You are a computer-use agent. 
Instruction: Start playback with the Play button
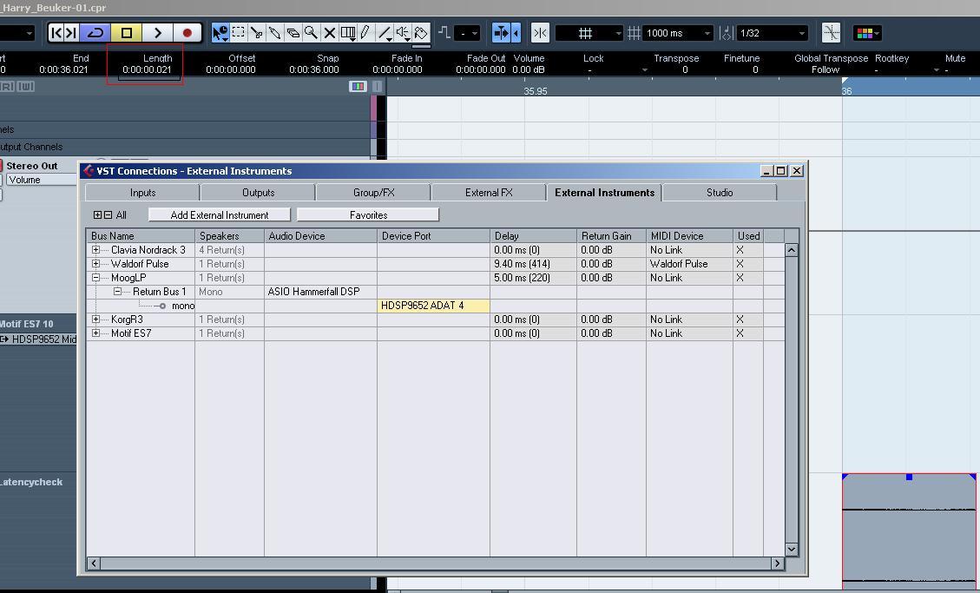click(x=157, y=32)
